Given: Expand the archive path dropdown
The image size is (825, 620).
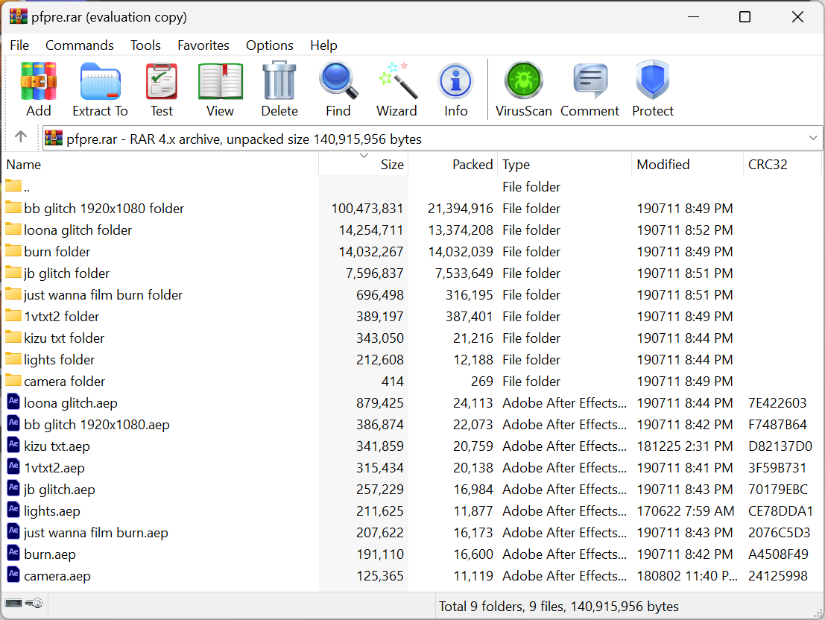Looking at the screenshot, I should tap(813, 139).
